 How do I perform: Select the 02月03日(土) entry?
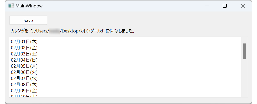(x=24, y=54)
